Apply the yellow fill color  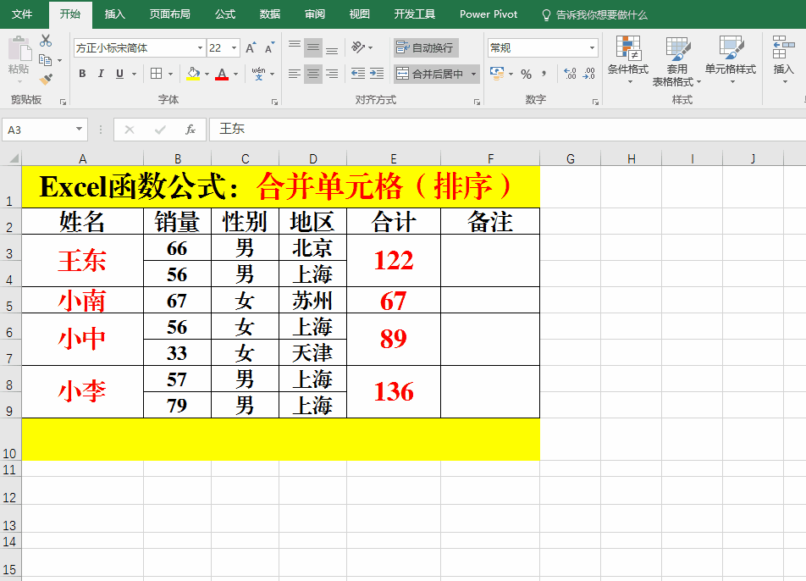click(193, 75)
